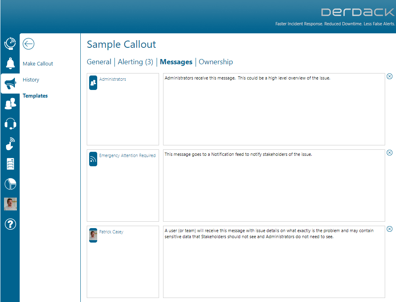Open the users and teams sidebar icon

(x=10, y=104)
